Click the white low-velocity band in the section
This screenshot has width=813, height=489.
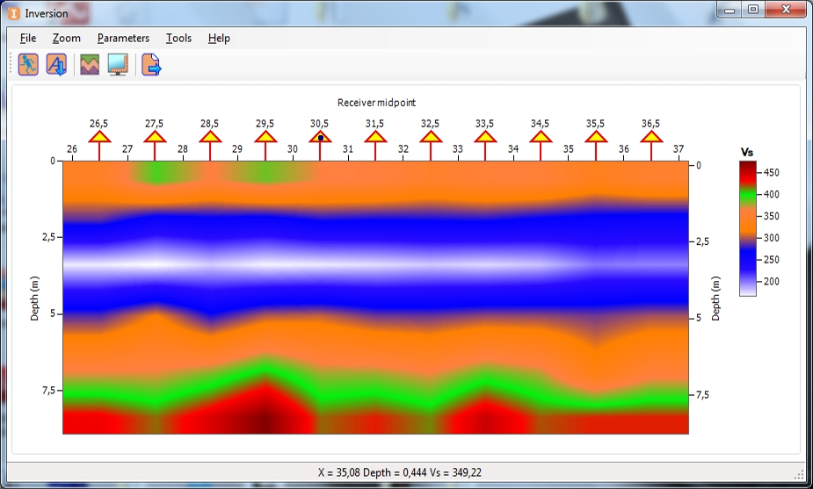(264, 262)
